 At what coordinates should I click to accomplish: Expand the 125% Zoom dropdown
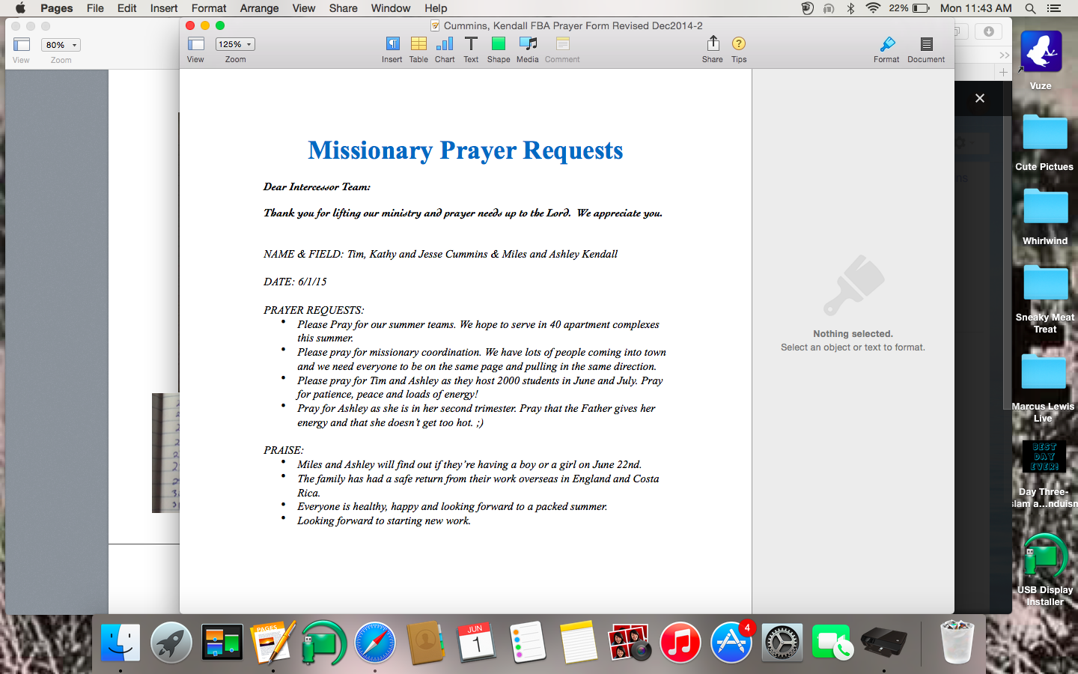point(235,44)
